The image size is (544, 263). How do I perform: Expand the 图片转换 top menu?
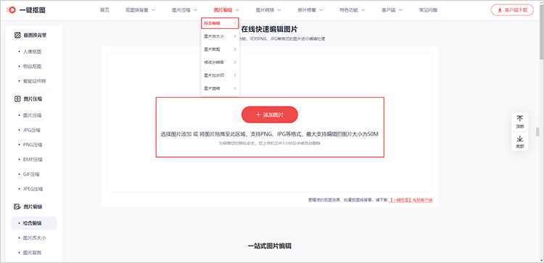point(268,10)
